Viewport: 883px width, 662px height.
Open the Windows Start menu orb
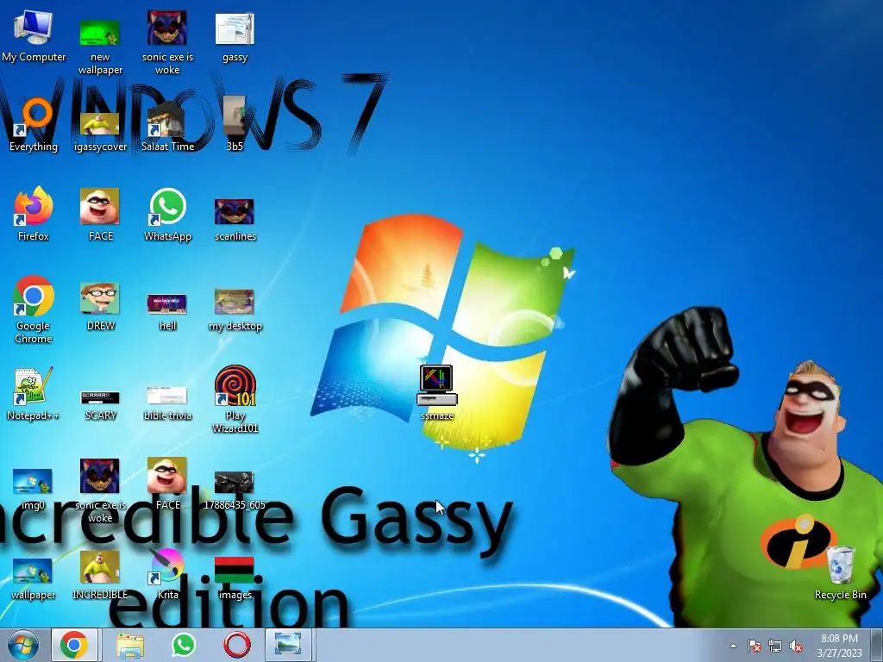pyautogui.click(x=23, y=645)
